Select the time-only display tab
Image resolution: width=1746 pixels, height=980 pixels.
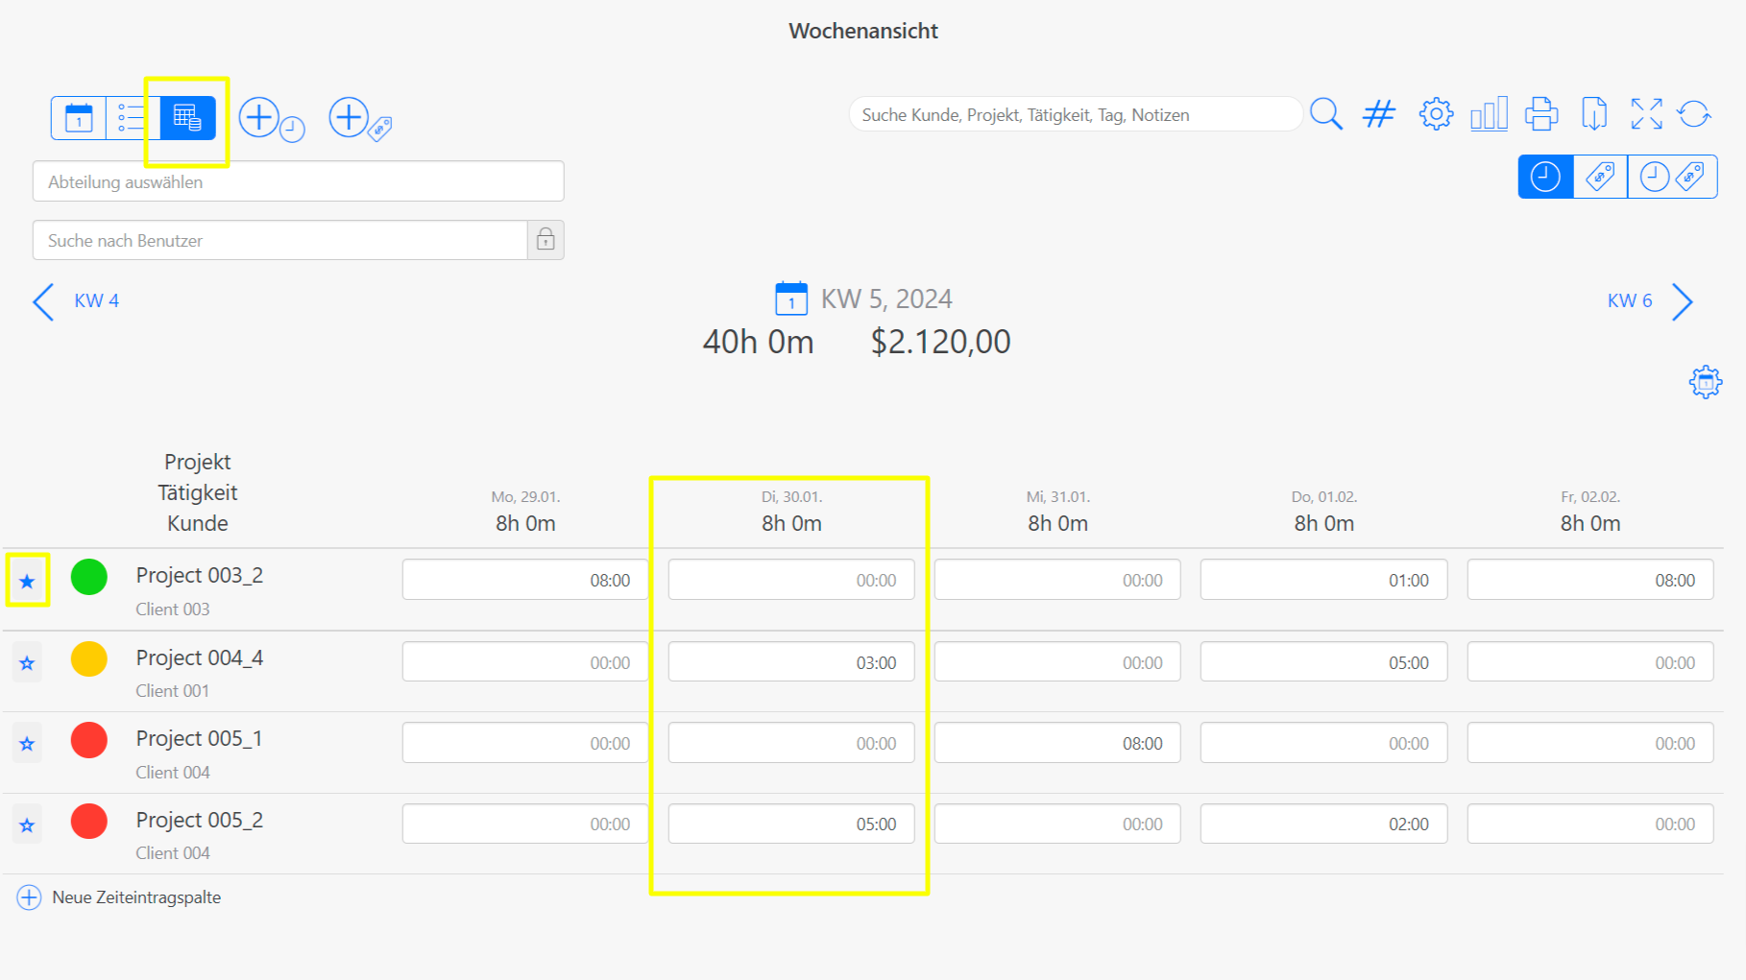click(1545, 177)
